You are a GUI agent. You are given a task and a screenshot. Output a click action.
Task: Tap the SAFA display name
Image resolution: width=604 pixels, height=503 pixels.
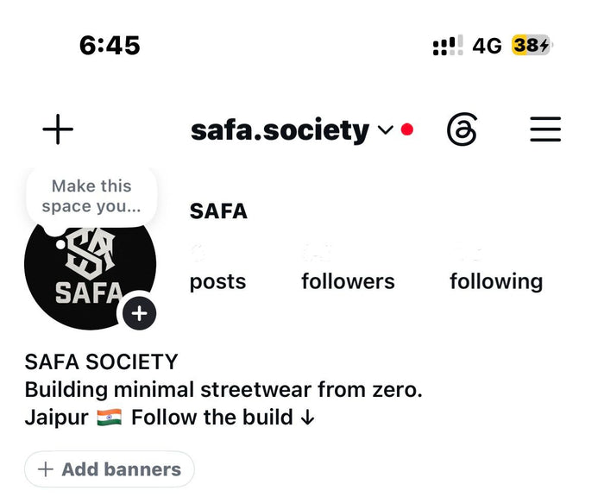point(218,211)
